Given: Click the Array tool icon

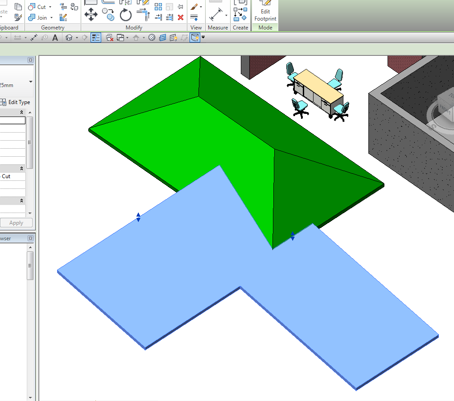Looking at the screenshot, I should 158,7.
